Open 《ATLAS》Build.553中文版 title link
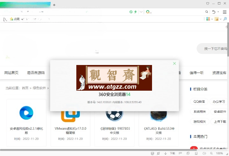Viewport: 229px width, 156px height. click(159, 131)
